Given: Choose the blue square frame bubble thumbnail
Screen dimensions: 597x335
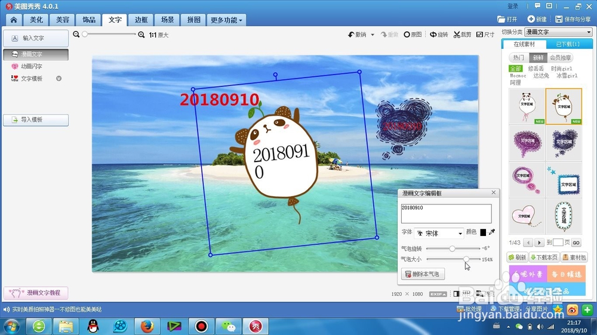Looking at the screenshot, I should click(x=564, y=179).
